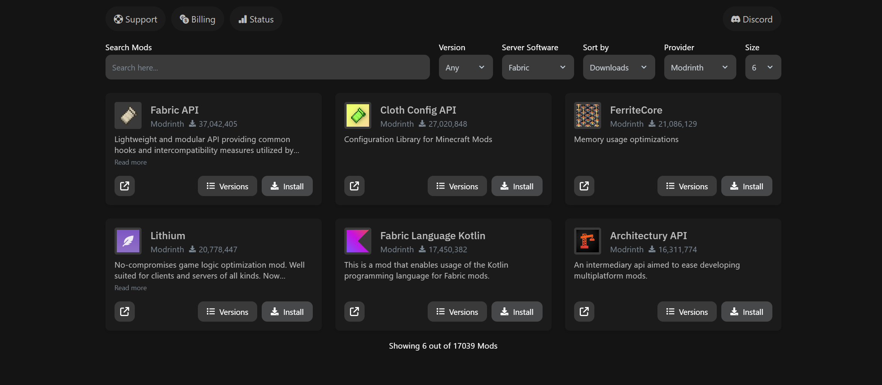Open the Status page

pyautogui.click(x=256, y=19)
